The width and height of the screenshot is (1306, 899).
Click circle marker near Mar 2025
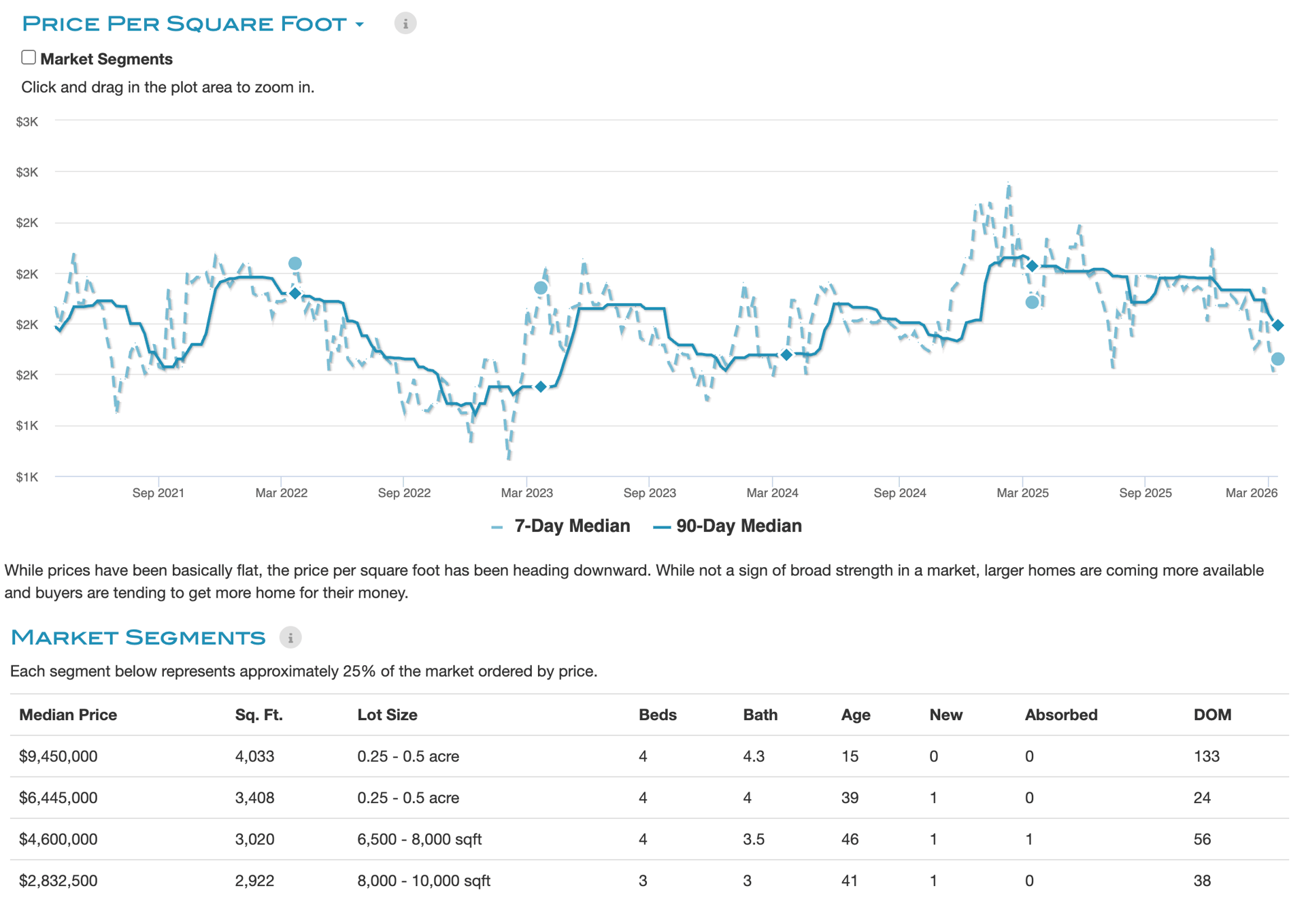1032,302
